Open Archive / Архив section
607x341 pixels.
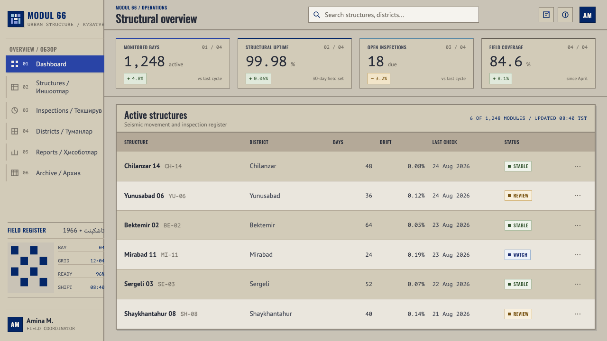[x=55, y=173]
